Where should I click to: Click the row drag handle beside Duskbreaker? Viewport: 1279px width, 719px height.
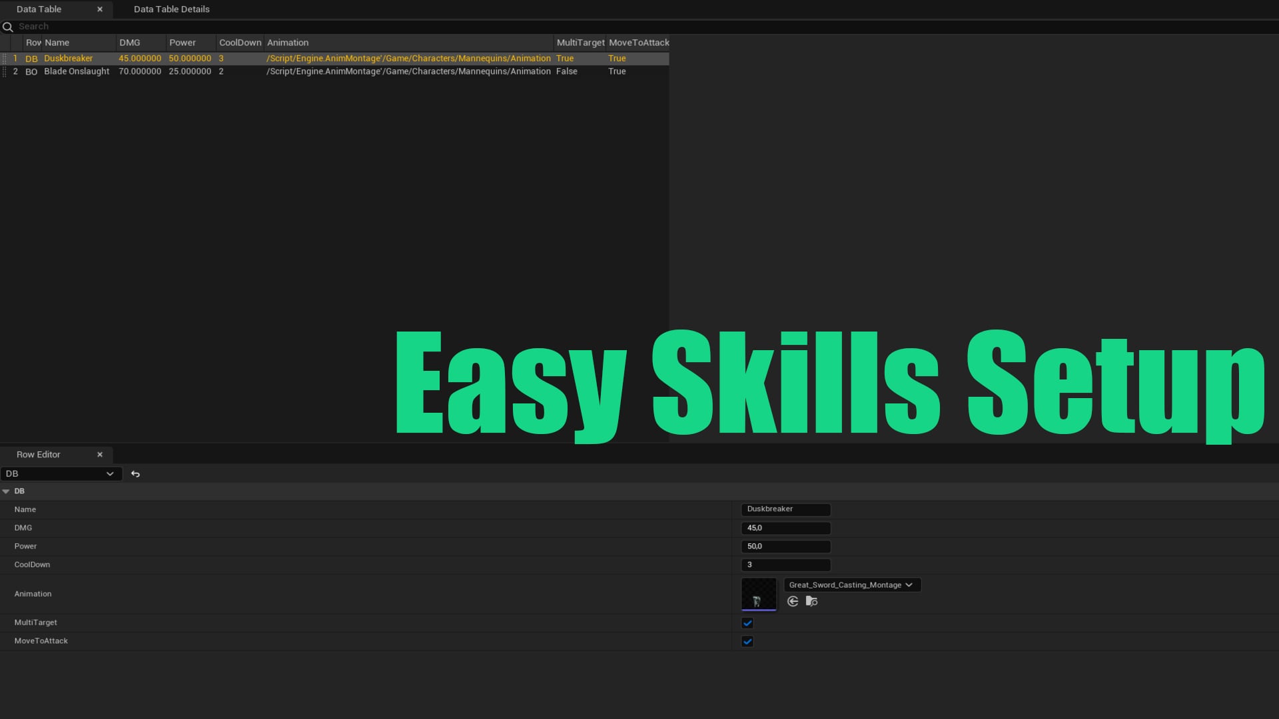click(5, 59)
